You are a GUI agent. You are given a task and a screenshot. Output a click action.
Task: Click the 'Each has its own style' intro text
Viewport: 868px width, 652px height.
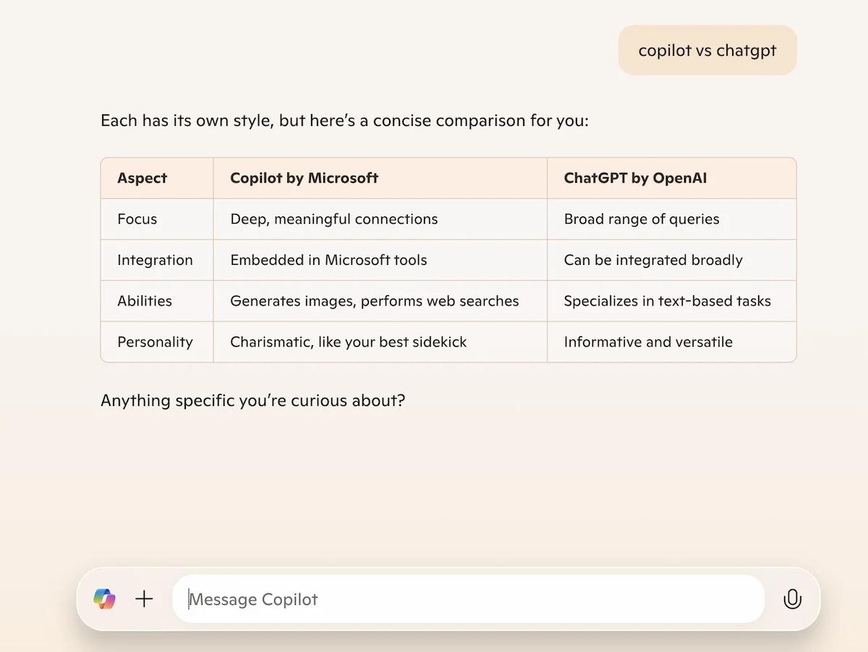point(345,120)
